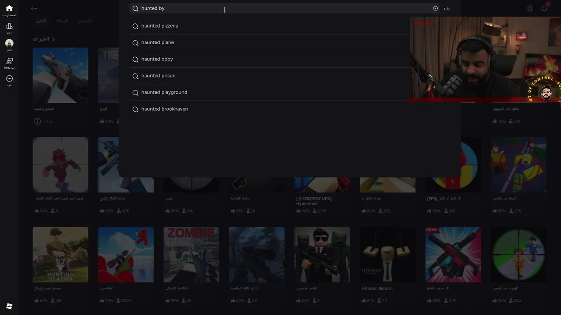The width and height of the screenshot is (561, 315).
Task: Open the Robux hexagon icon
Action: pyautogui.click(x=530, y=8)
